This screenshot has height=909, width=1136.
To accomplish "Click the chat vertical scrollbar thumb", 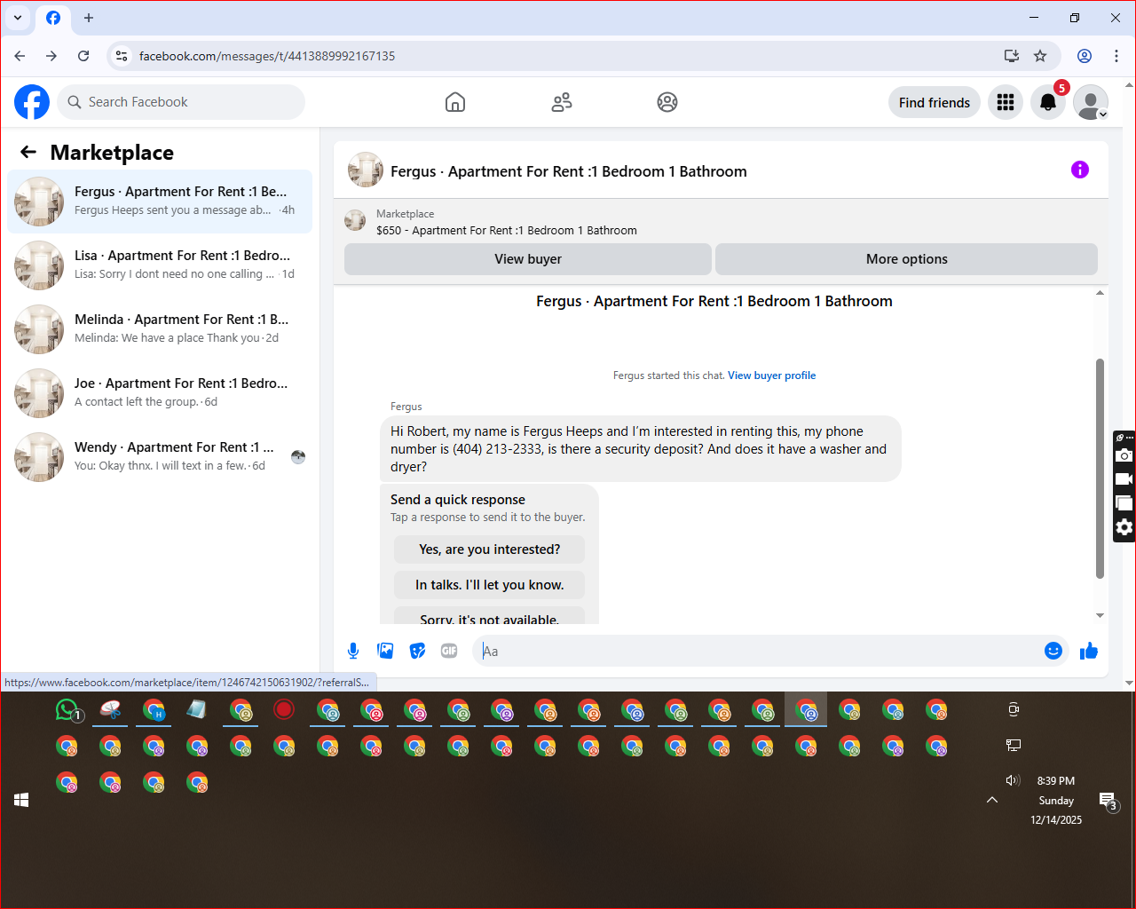I will click(x=1100, y=469).
